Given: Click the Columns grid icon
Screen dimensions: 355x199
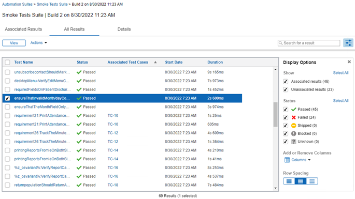Looking at the screenshot, I should pyautogui.click(x=287, y=160).
